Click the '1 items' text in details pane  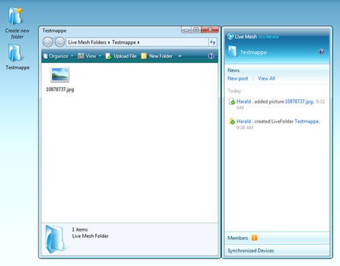pos(80,230)
